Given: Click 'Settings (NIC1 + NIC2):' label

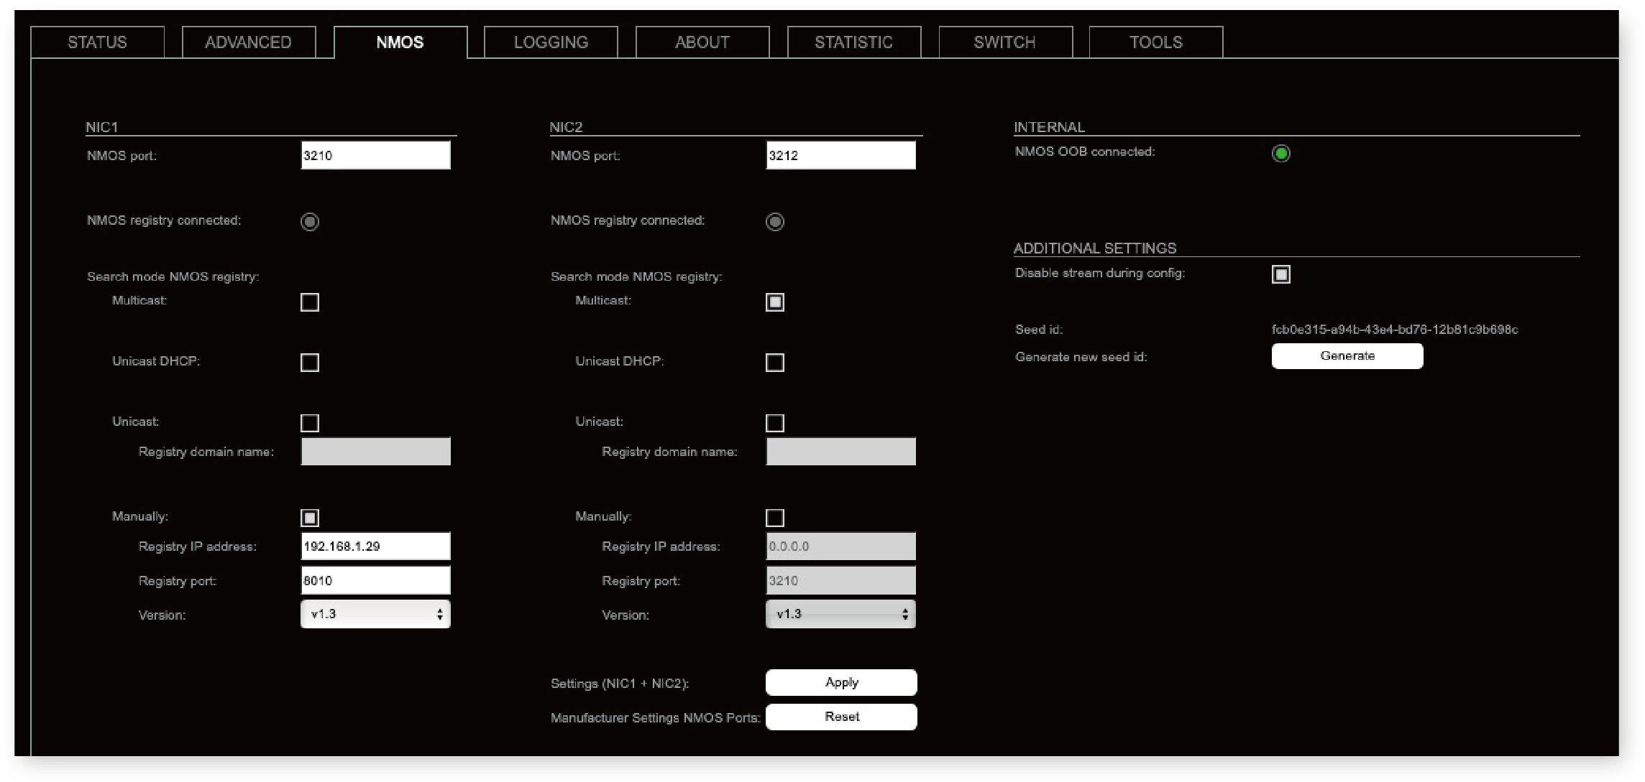Looking at the screenshot, I should coord(620,684).
